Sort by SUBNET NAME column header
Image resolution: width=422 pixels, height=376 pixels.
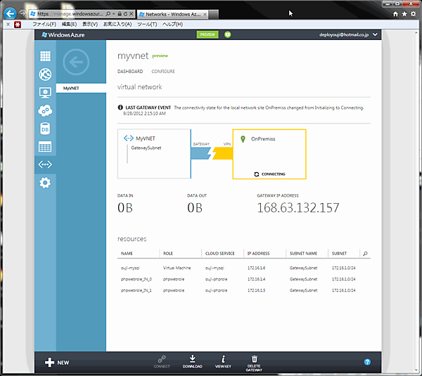(303, 253)
